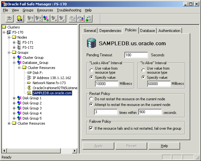201x161 pixels.
Task: Collapse the Groups folder
Action: [x=9, y=53]
